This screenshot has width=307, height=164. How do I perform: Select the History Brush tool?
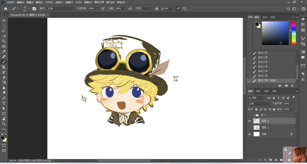4,72
